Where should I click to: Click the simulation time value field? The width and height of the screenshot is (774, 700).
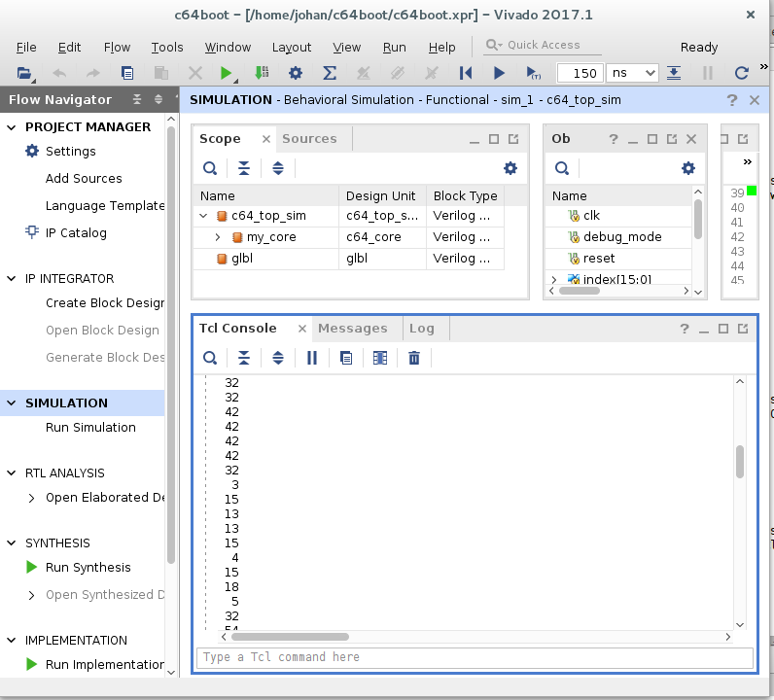[580, 73]
